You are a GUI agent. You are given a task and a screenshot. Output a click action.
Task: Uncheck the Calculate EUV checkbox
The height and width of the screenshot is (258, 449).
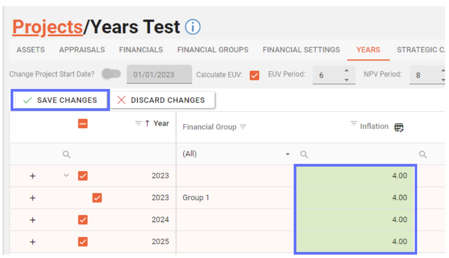[254, 75]
